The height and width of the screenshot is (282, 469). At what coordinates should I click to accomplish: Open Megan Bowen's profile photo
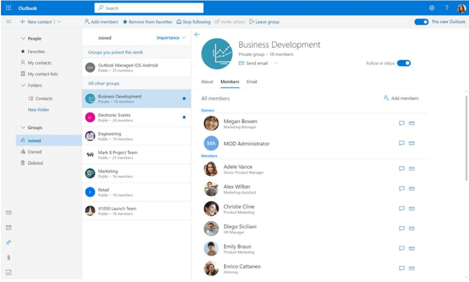211,123
